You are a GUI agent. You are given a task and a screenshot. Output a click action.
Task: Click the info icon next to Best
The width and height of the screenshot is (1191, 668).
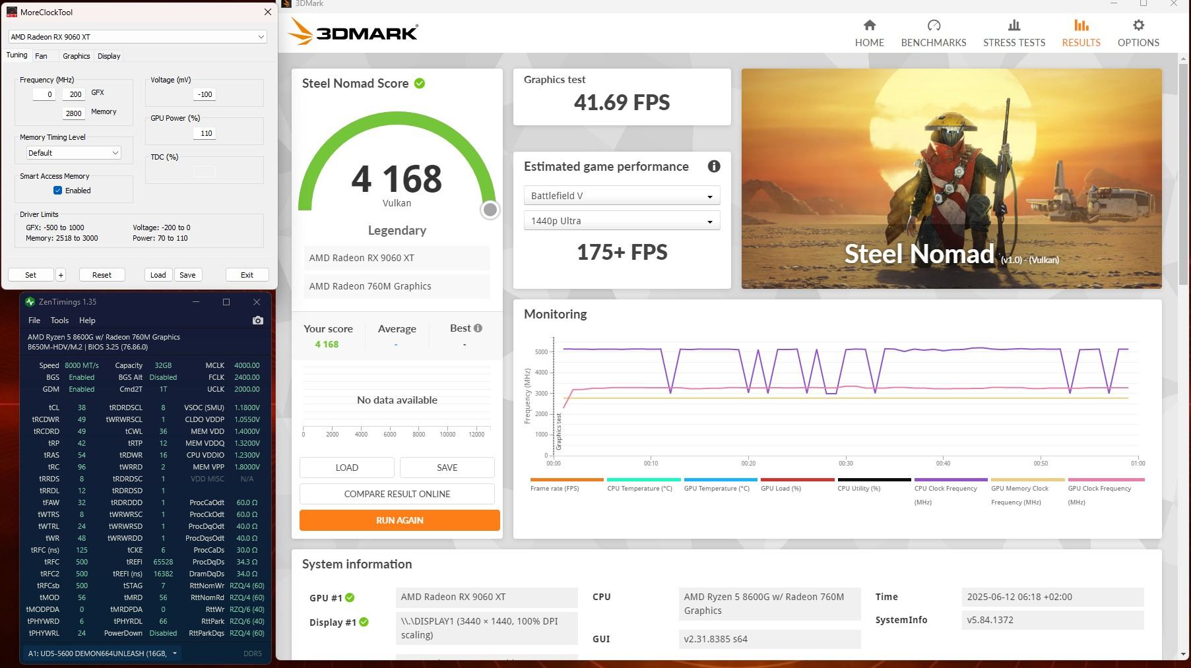coord(478,328)
